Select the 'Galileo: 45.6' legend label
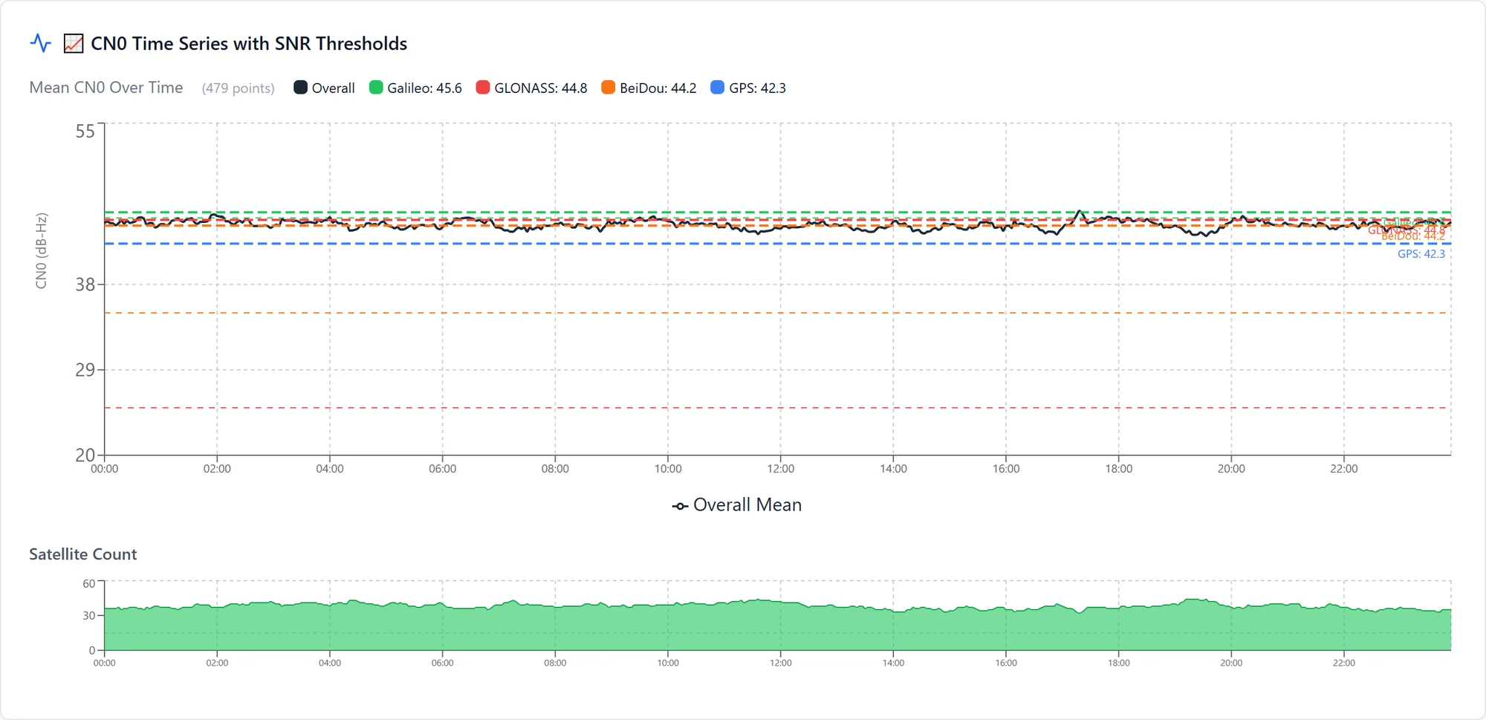 pos(424,88)
